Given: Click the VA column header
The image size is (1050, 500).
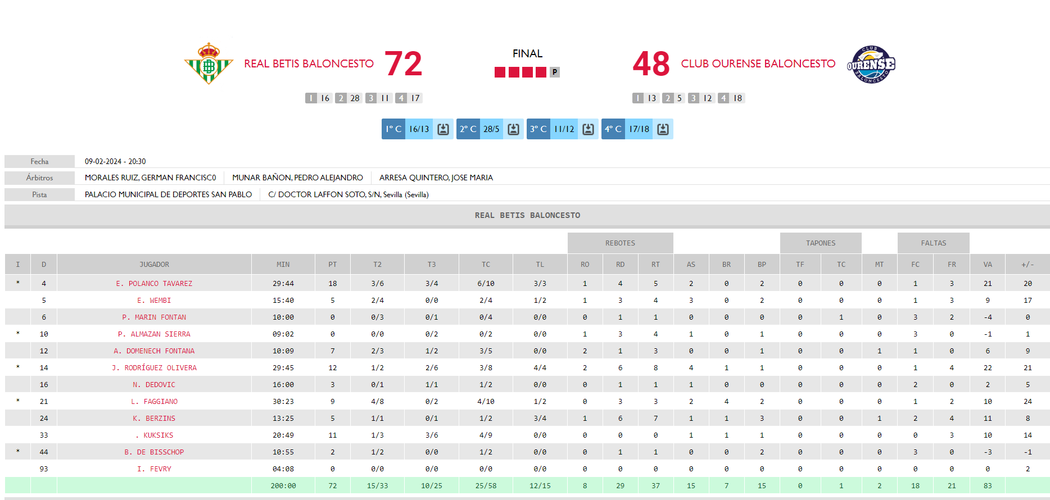Looking at the screenshot, I should point(988,265).
